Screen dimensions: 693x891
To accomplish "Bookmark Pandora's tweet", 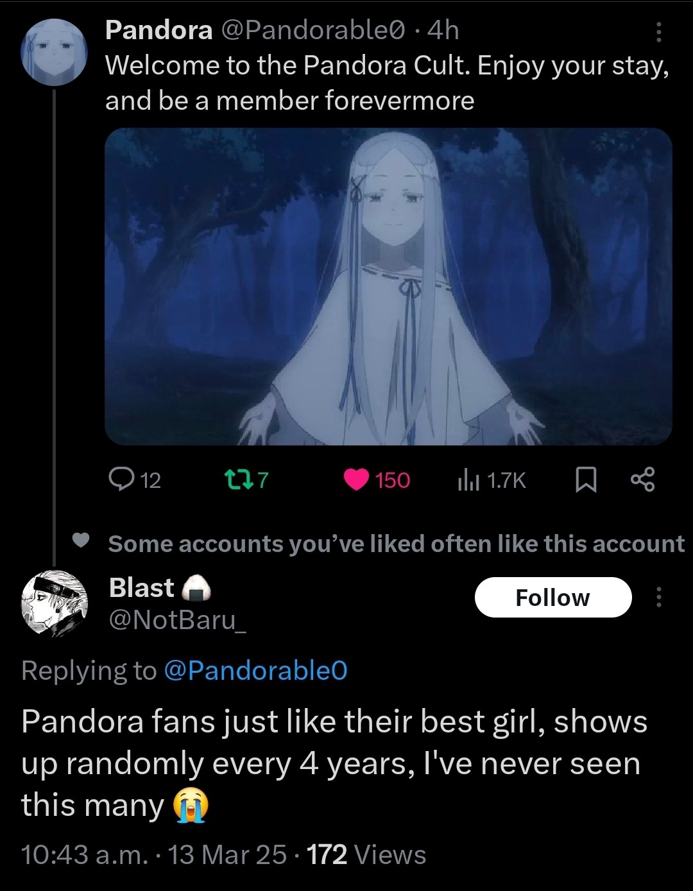I will [x=585, y=480].
